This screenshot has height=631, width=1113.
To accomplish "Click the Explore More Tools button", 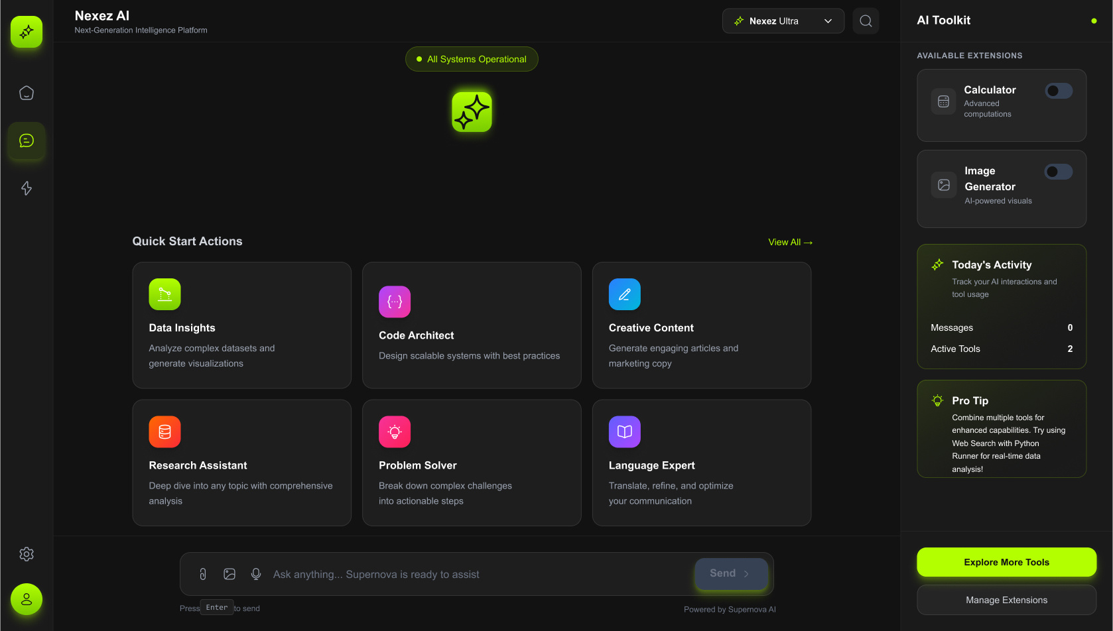I will tap(1006, 561).
